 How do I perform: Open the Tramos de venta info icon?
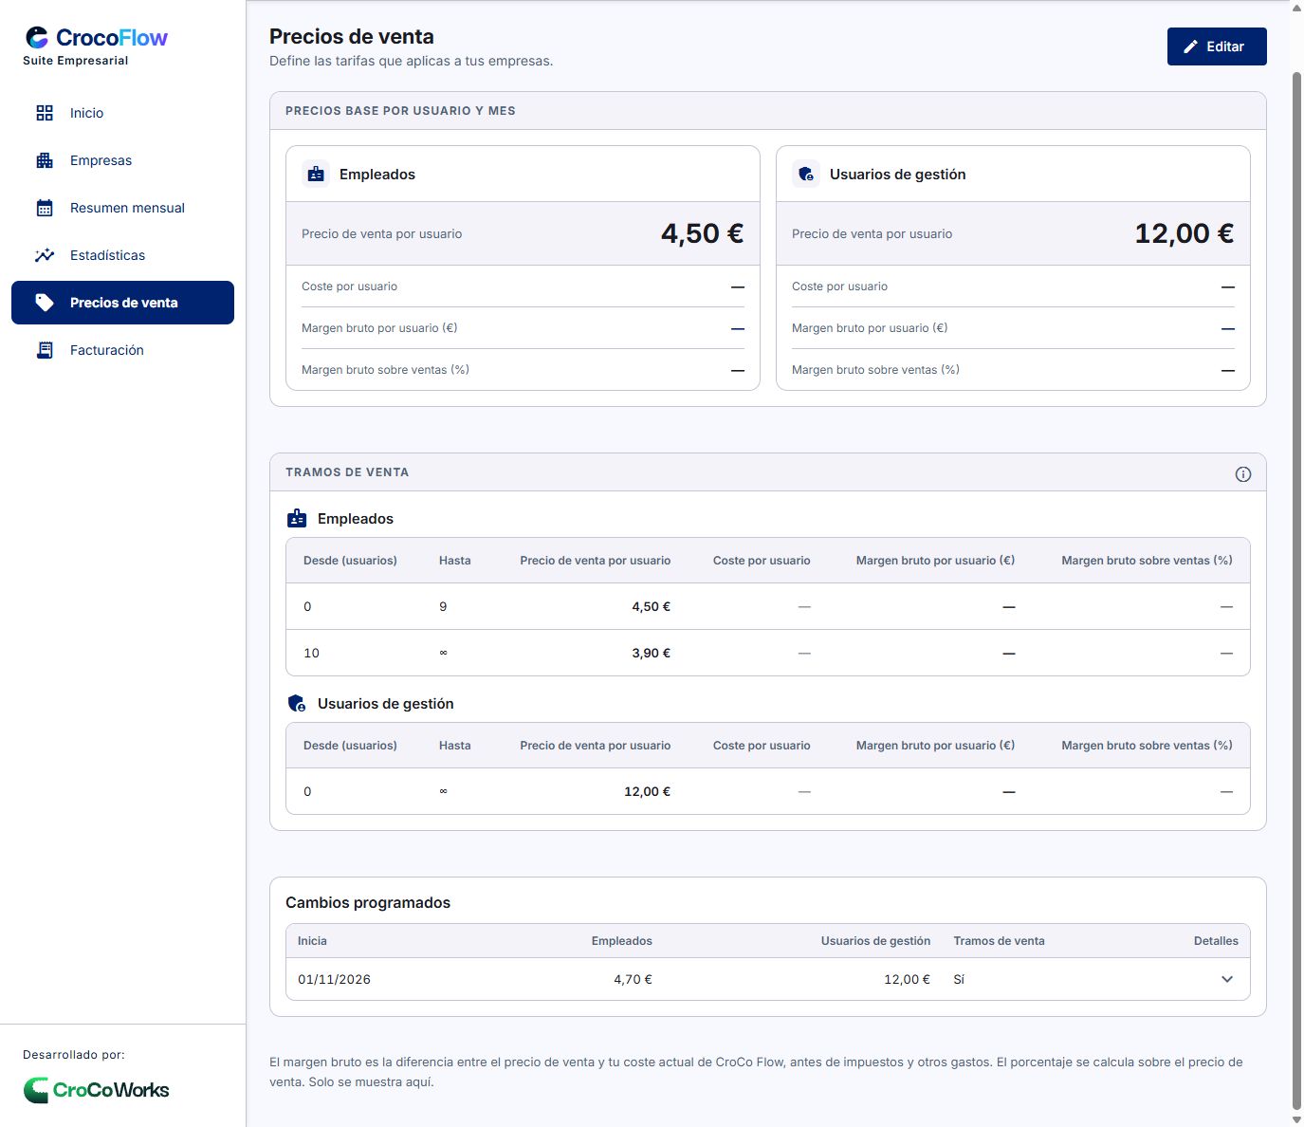[1243, 474]
